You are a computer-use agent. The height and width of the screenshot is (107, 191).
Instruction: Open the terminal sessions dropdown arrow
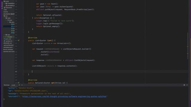click(x=22, y=85)
